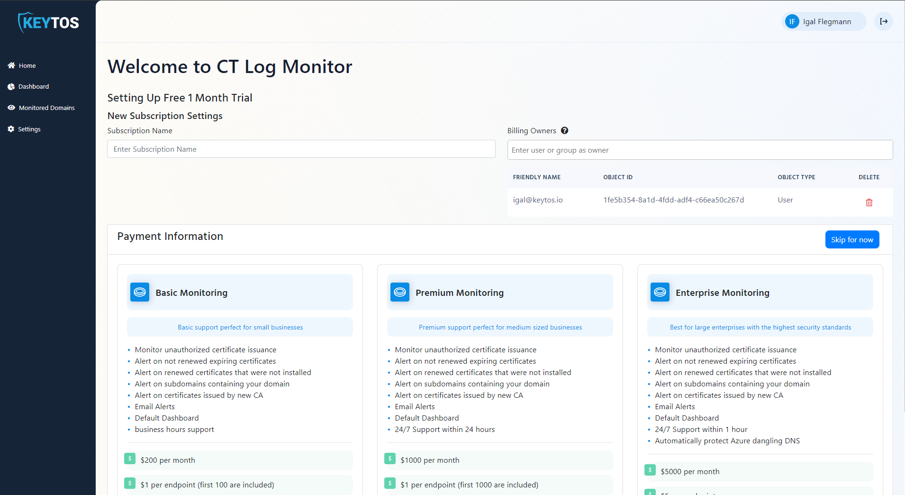This screenshot has width=905, height=495.
Task: Click the IF user avatar
Action: [x=792, y=21]
